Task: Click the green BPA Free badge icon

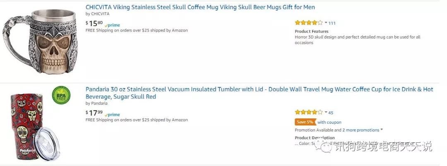Action: tap(61, 95)
